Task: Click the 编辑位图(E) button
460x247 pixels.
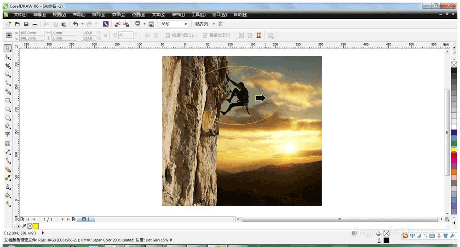Action: (181, 35)
